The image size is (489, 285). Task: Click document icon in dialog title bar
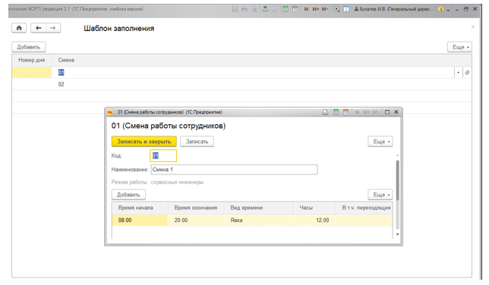coord(325,112)
